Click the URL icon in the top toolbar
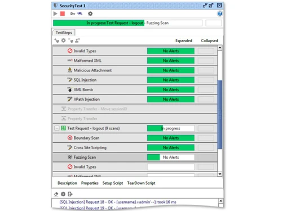The image size is (282, 211). tap(80, 14)
